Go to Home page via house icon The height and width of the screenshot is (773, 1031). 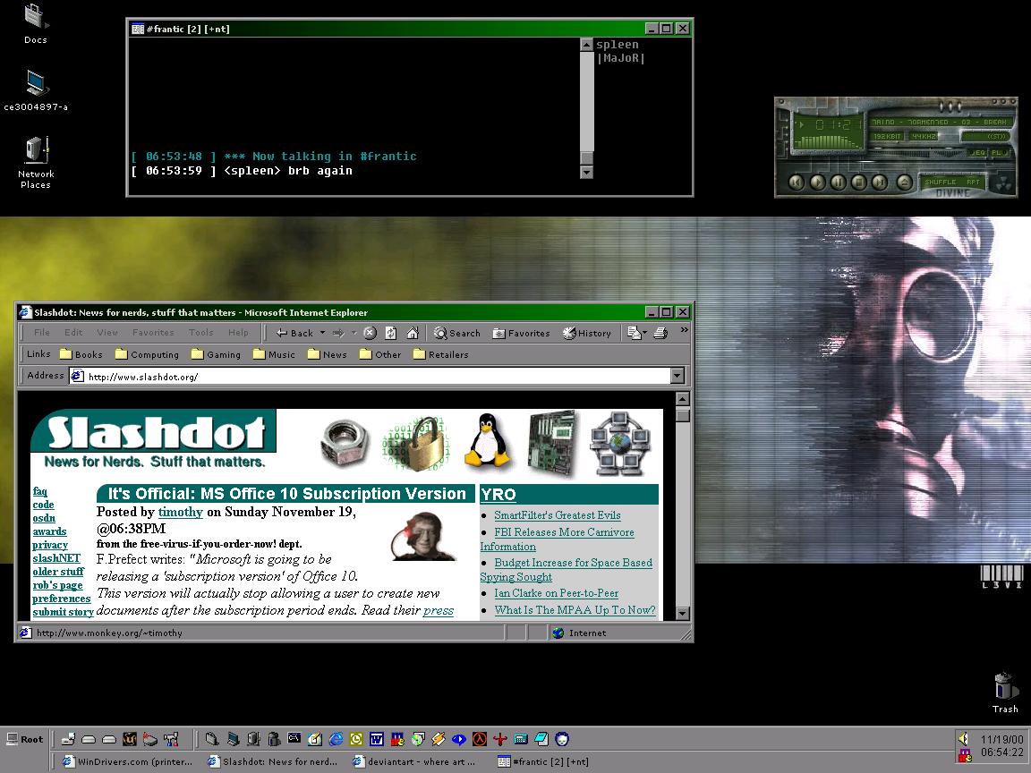413,333
